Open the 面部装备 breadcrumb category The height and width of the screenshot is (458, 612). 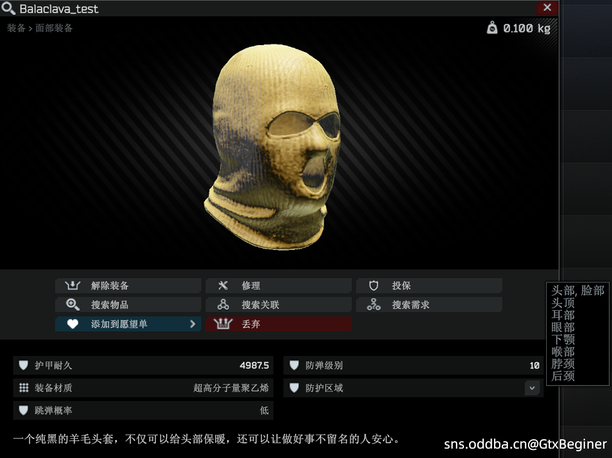(x=54, y=28)
